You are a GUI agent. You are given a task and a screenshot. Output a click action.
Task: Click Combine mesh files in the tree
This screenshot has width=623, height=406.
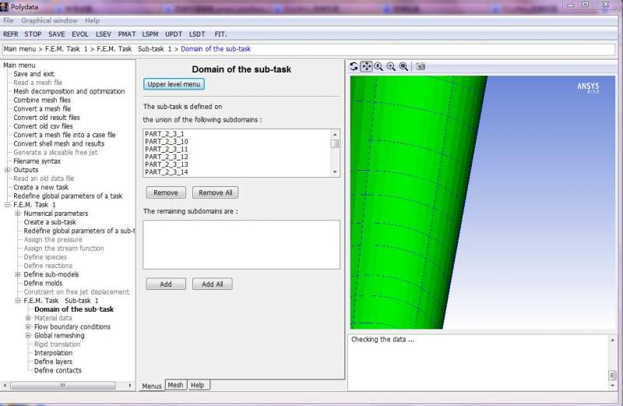pyautogui.click(x=42, y=101)
